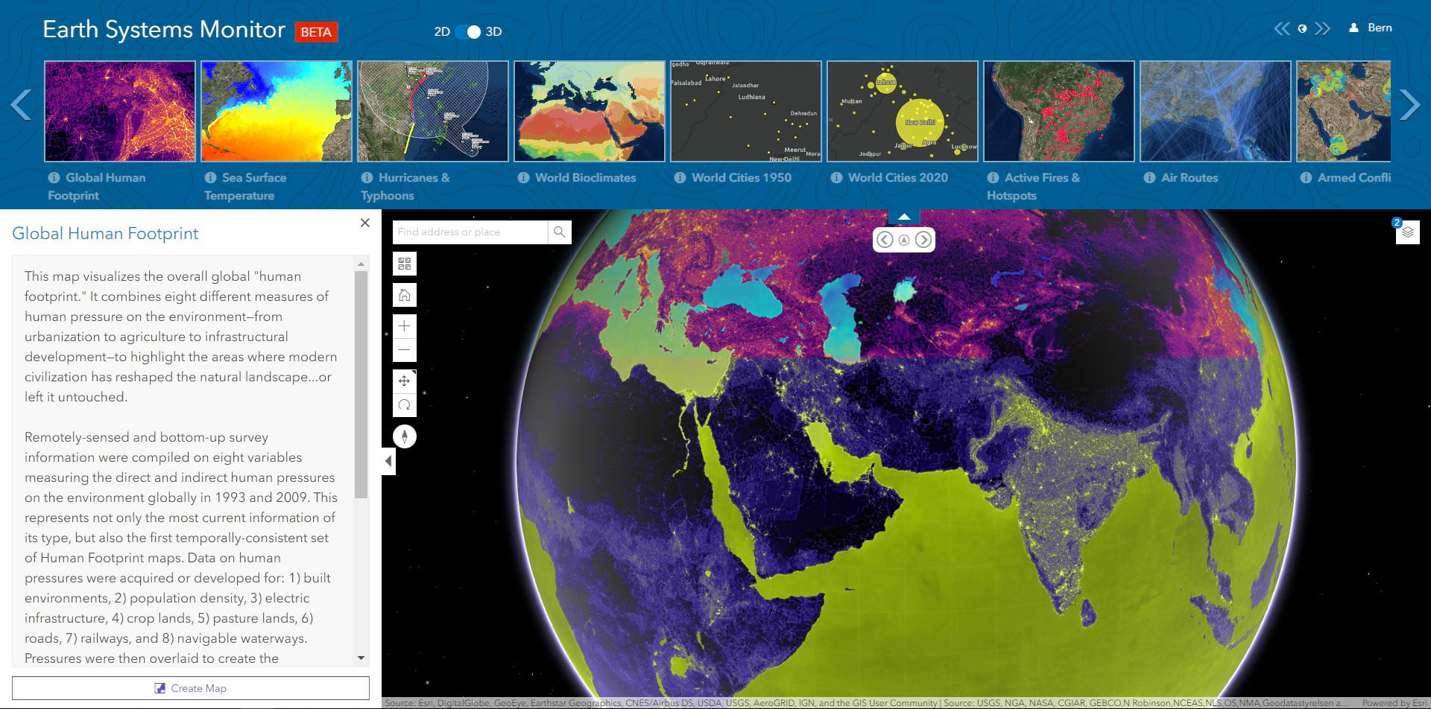This screenshot has width=1431, height=709.
Task: Click the Earth Systems Monitor title
Action: coord(164,29)
